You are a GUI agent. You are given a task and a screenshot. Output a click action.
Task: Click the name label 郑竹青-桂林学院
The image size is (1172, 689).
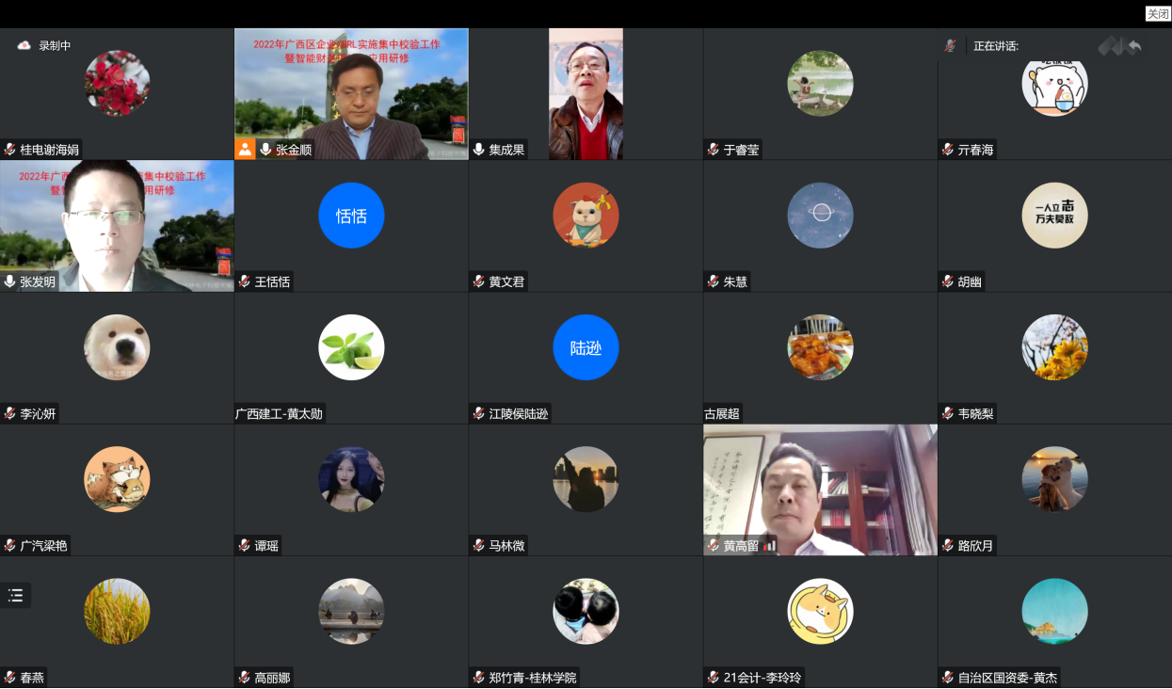click(x=533, y=678)
